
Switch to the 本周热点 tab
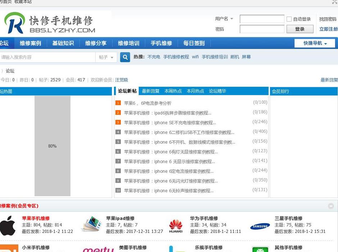(x=173, y=91)
